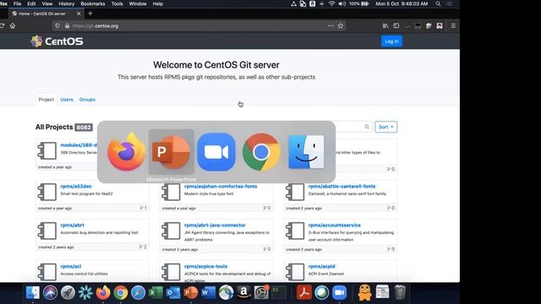
Task: Launch Siri from the Dock
Action: coord(51,293)
